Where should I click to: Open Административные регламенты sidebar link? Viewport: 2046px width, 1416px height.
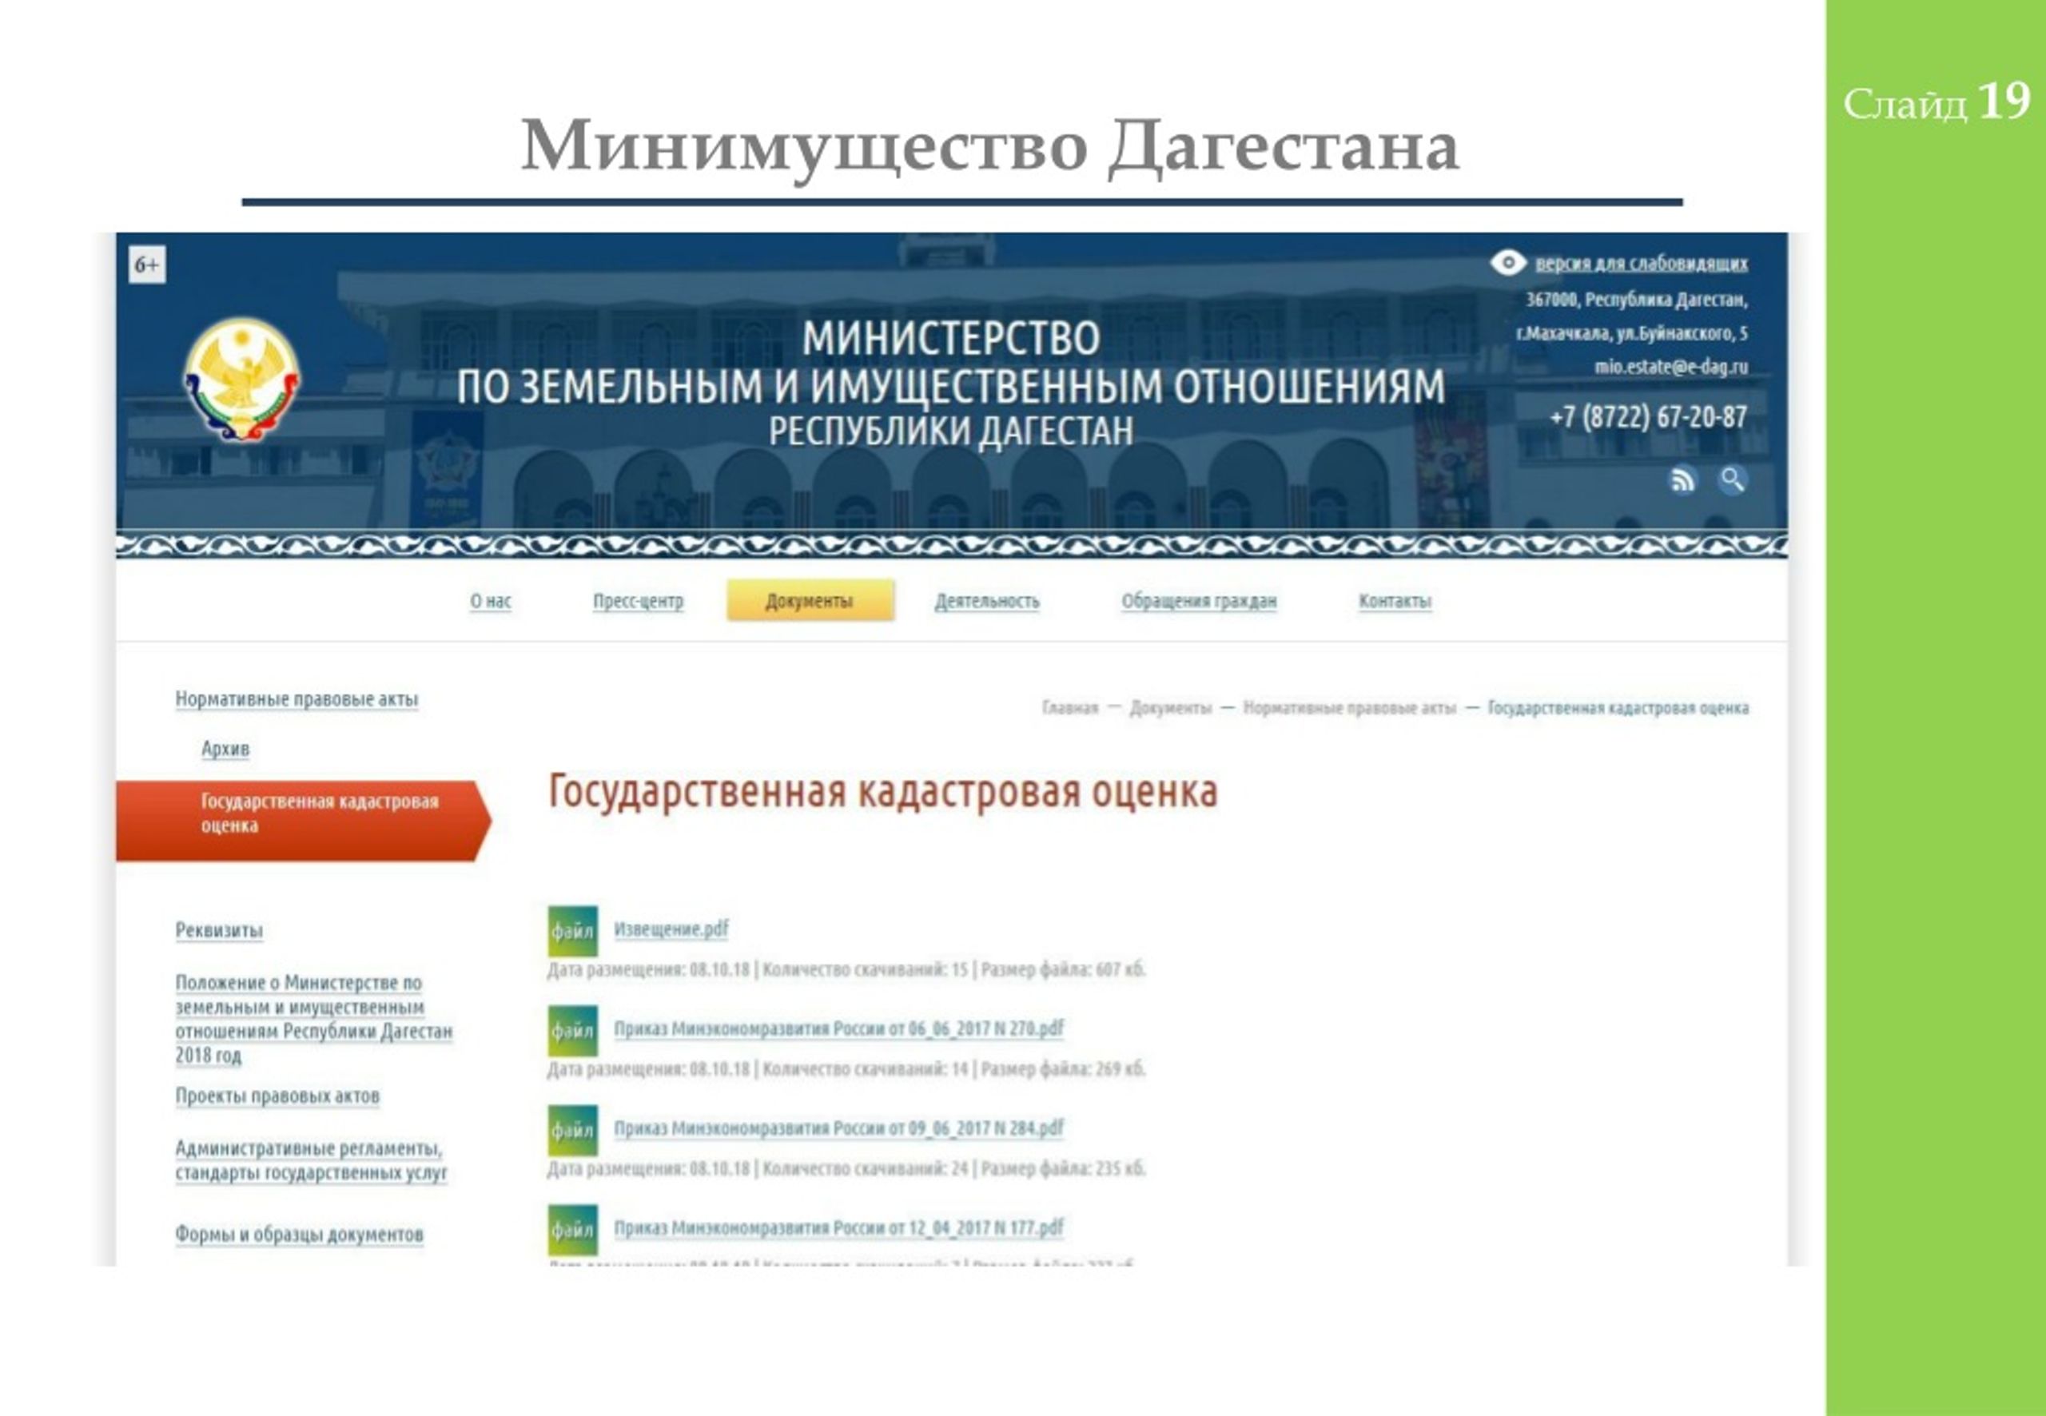311,1160
